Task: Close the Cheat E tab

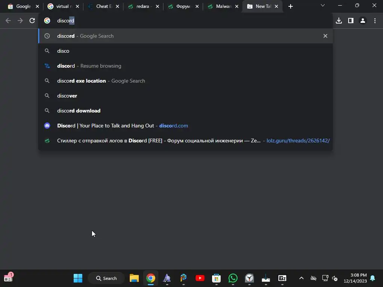Action: tap(117, 7)
